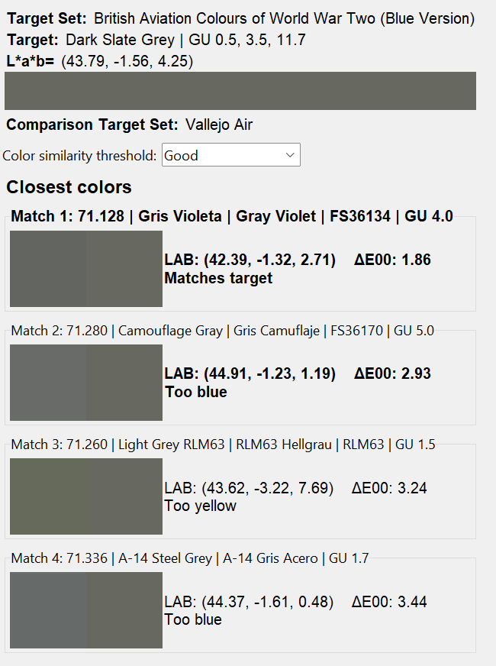
Task: Click the Match 2 Camouflage Gray heading
Action: pos(222,331)
